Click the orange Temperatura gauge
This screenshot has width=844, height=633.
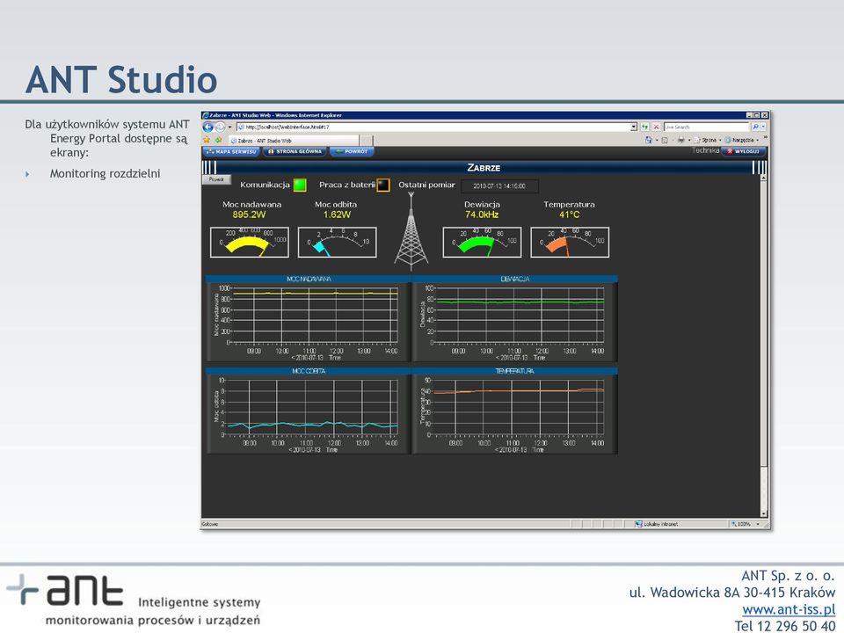point(570,243)
